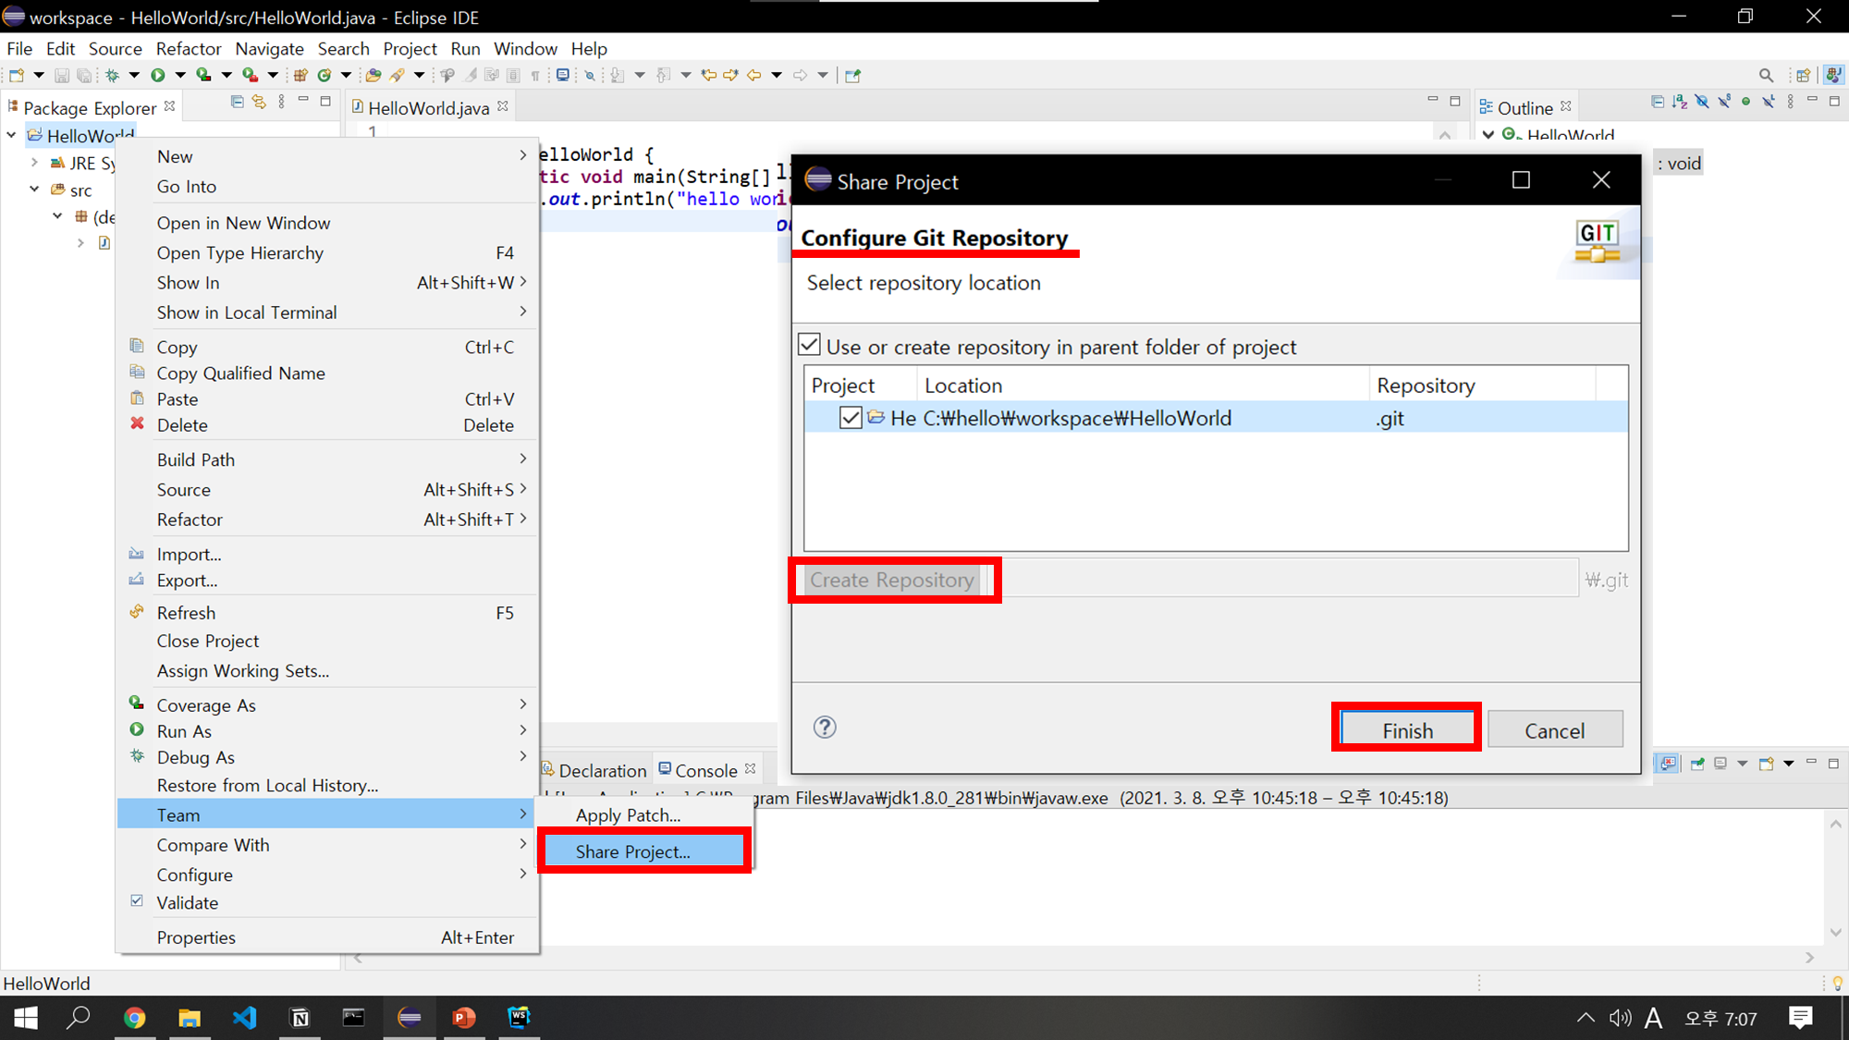Click the Cancel button in Share Project
Image resolution: width=1849 pixels, height=1040 pixels.
tap(1555, 729)
